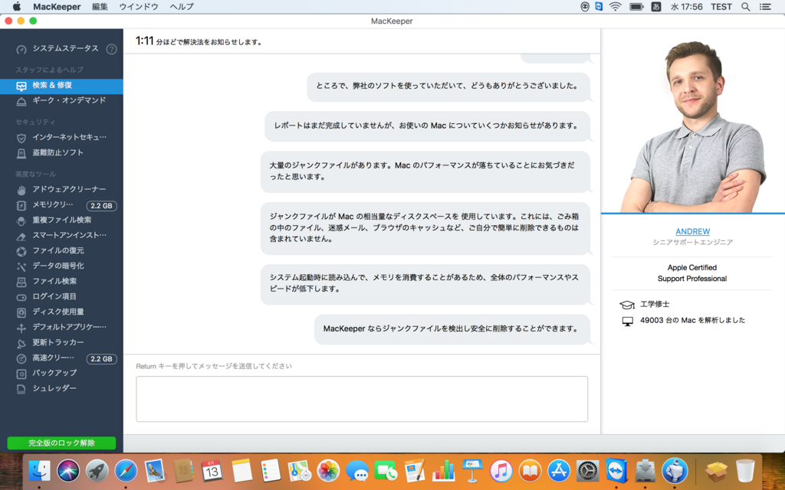
Task: Click the message starting レポートはまだ完成
Action: click(427, 126)
